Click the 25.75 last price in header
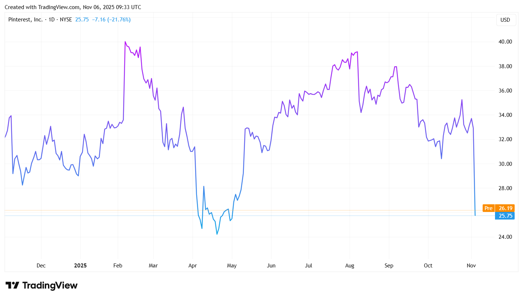523x299 pixels. click(82, 20)
